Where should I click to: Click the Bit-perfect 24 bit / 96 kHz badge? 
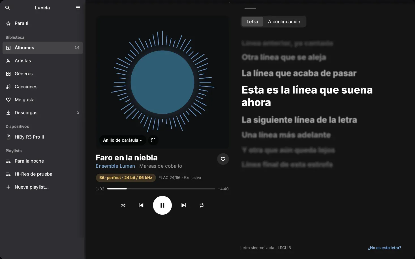click(126, 178)
